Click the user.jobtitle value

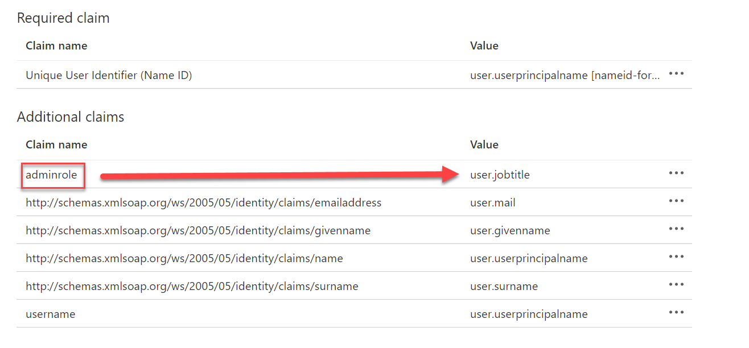pos(500,175)
